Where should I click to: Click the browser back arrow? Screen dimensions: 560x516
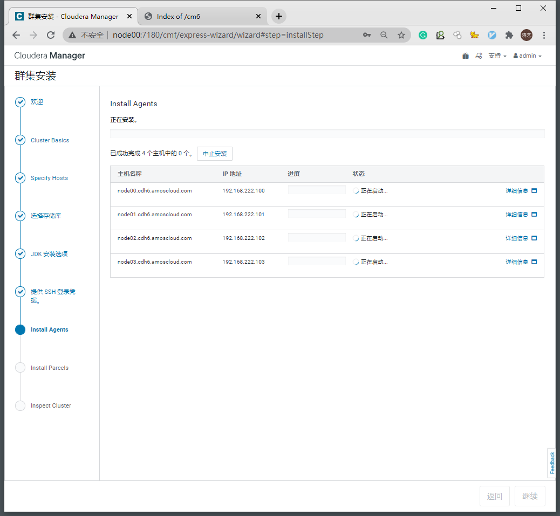16,35
